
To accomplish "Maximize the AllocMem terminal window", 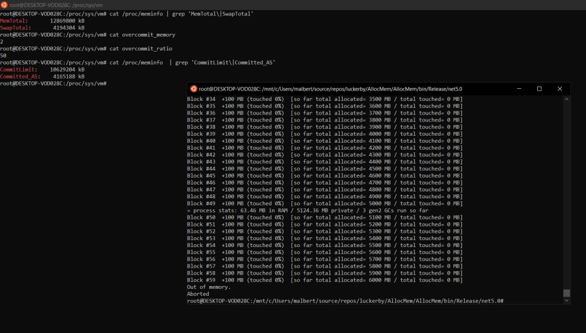I will [x=539, y=89].
